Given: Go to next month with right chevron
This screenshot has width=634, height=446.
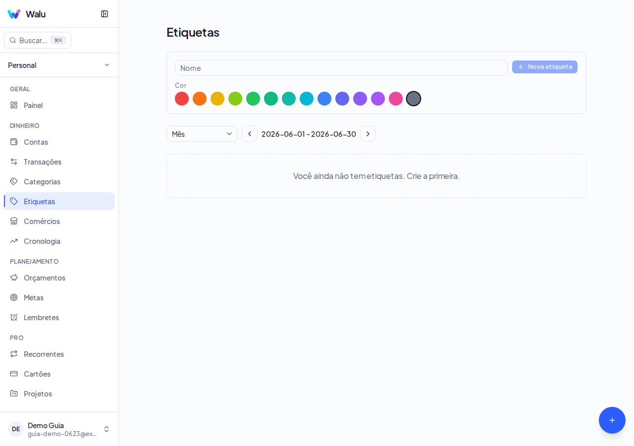Looking at the screenshot, I should pos(368,134).
